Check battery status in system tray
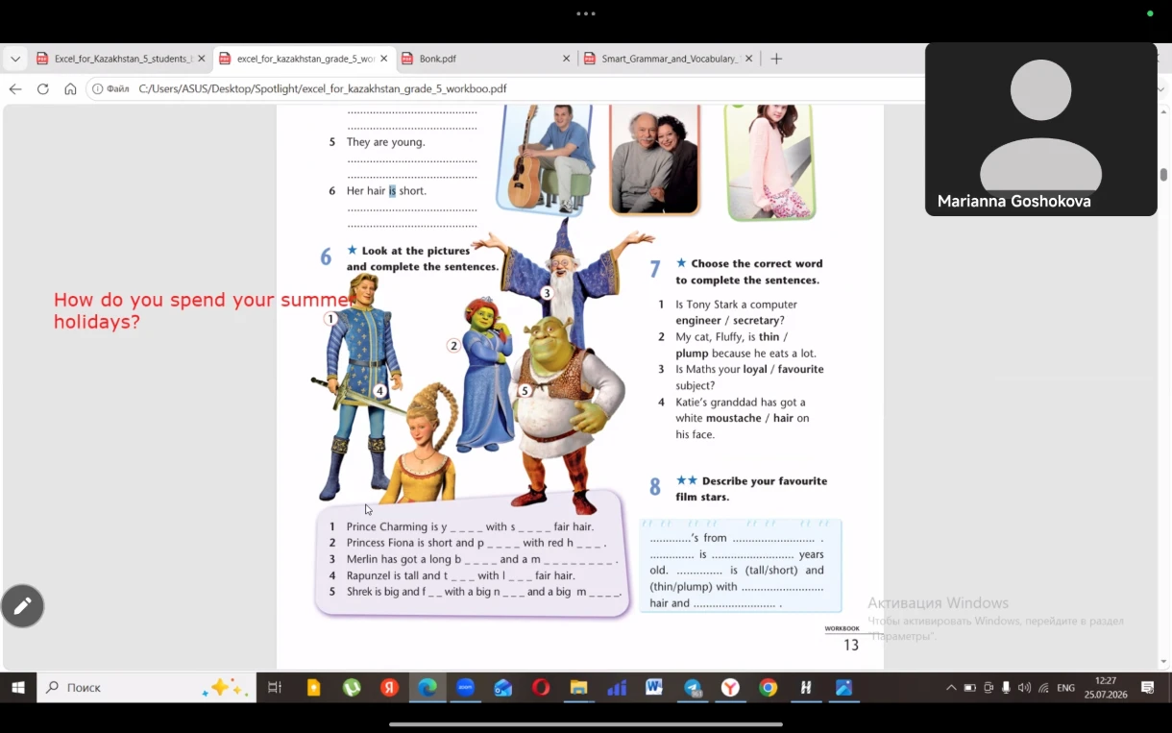 click(969, 688)
